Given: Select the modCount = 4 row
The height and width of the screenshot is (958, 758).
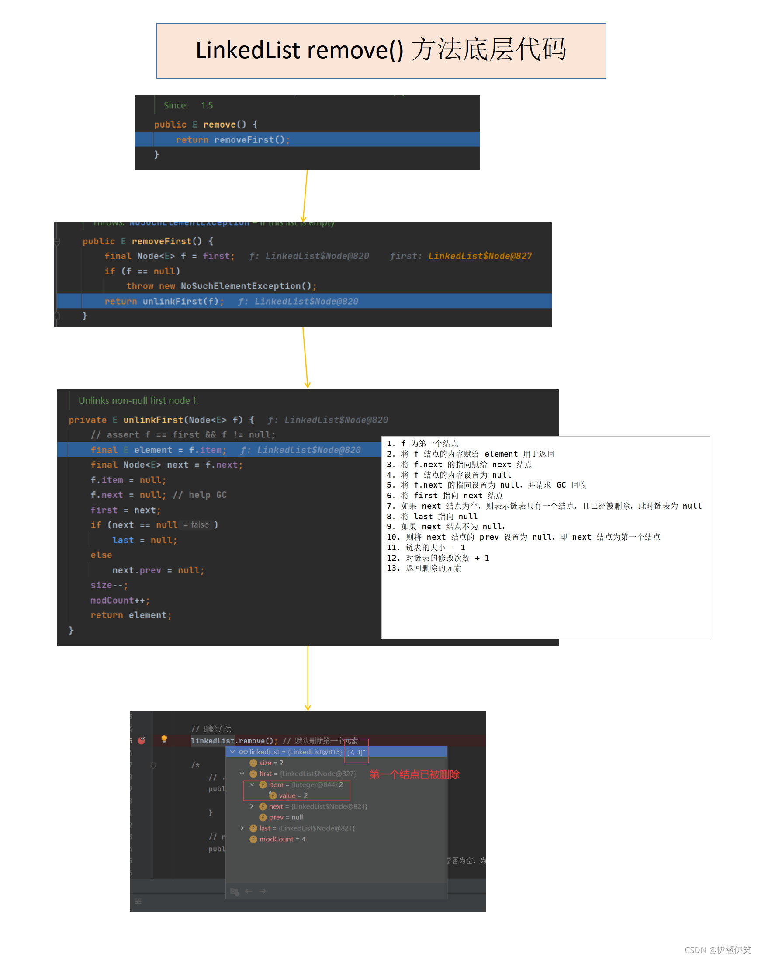Looking at the screenshot, I should 336,839.
